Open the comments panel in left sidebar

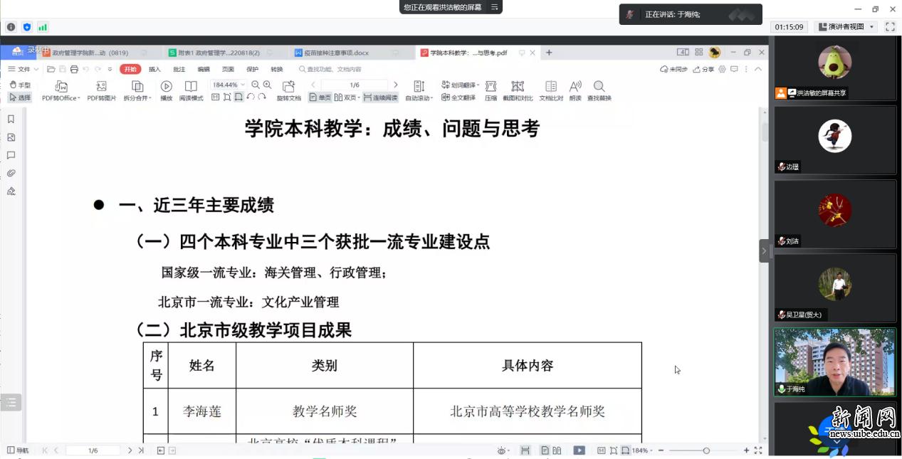(11, 155)
